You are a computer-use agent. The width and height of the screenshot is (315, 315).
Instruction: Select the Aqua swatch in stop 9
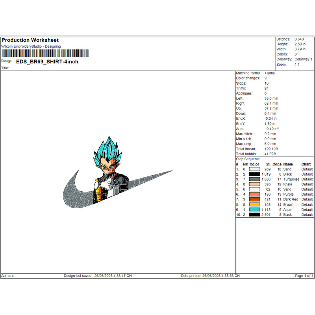254,210
